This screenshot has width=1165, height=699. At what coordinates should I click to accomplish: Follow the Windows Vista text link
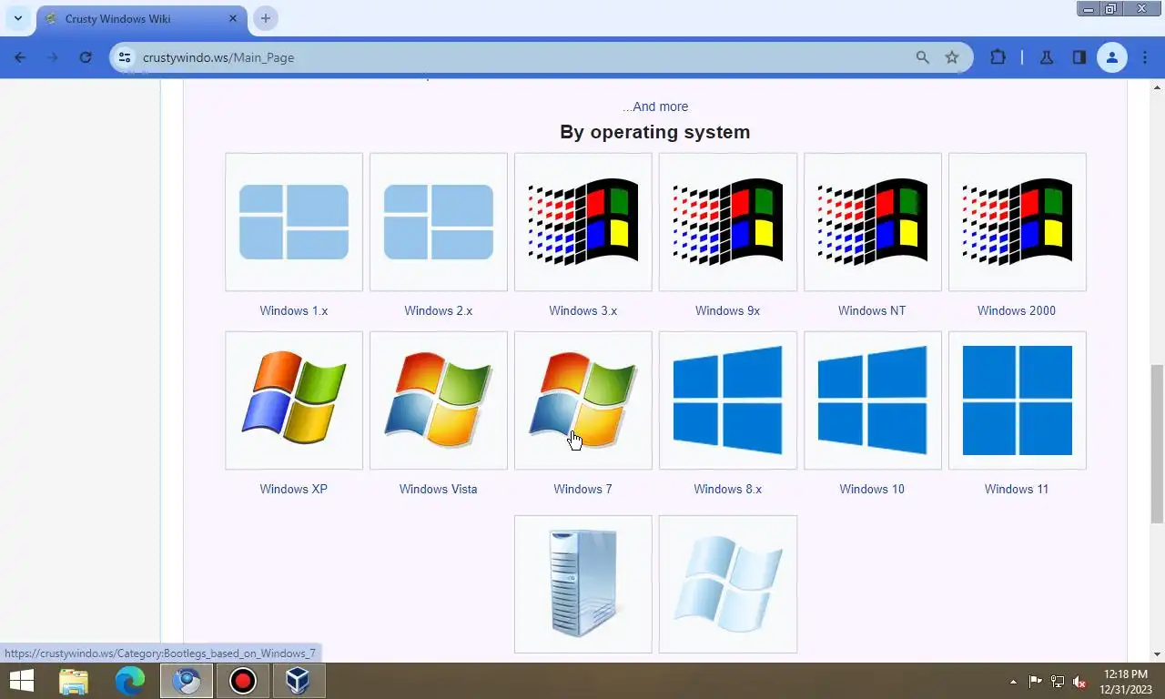(438, 489)
